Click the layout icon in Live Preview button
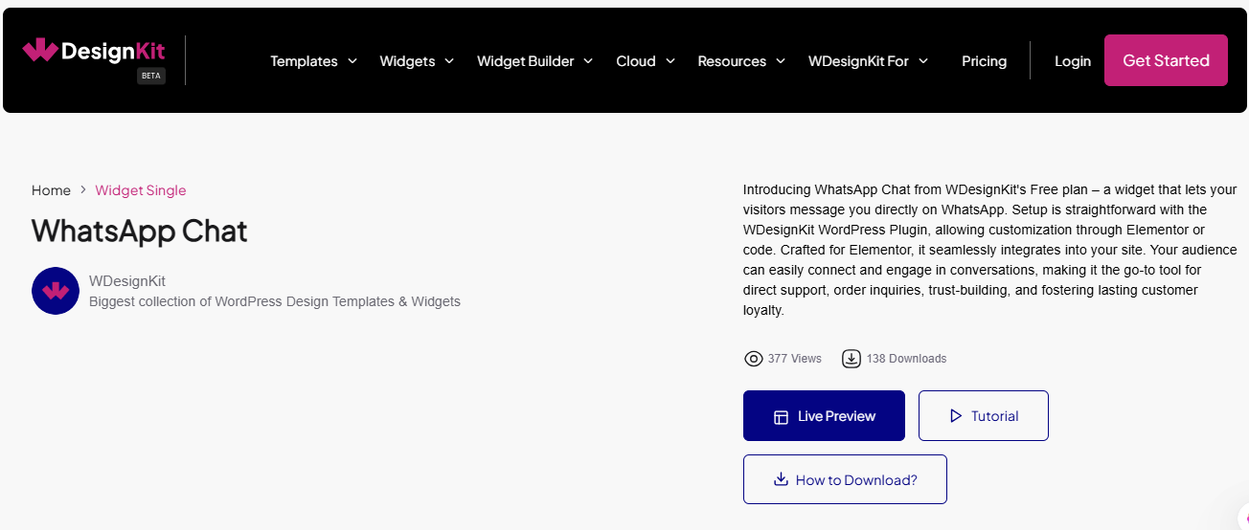The image size is (1249, 530). (x=781, y=417)
